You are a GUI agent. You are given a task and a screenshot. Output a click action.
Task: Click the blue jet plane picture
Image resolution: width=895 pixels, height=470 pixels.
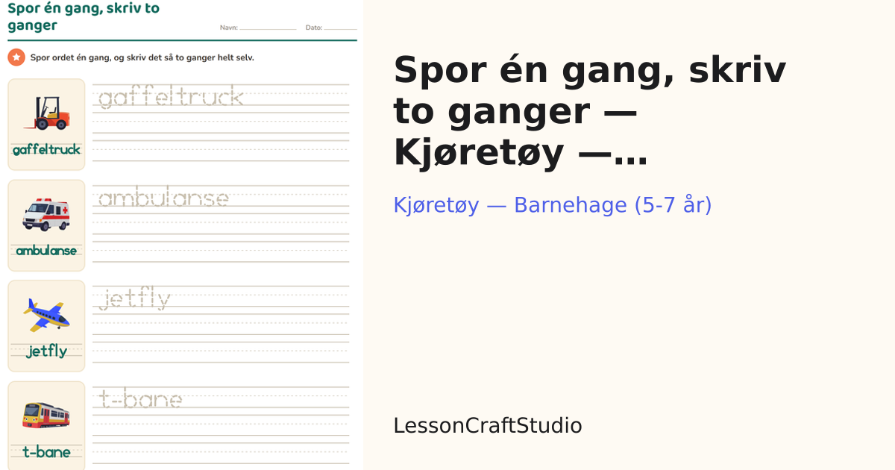click(46, 314)
